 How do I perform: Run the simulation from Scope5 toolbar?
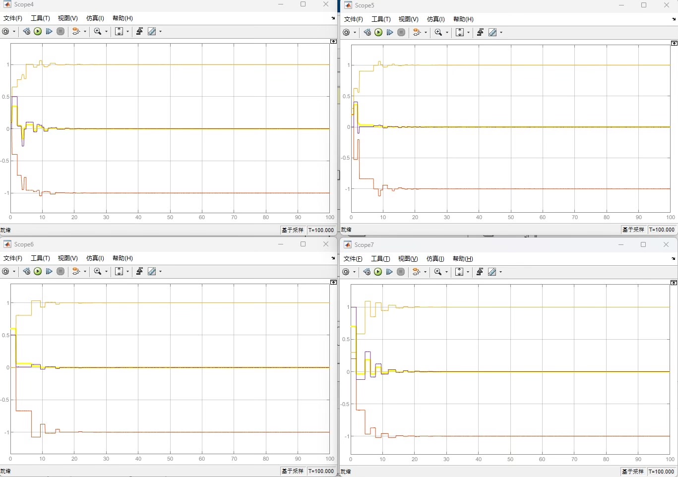coord(378,32)
